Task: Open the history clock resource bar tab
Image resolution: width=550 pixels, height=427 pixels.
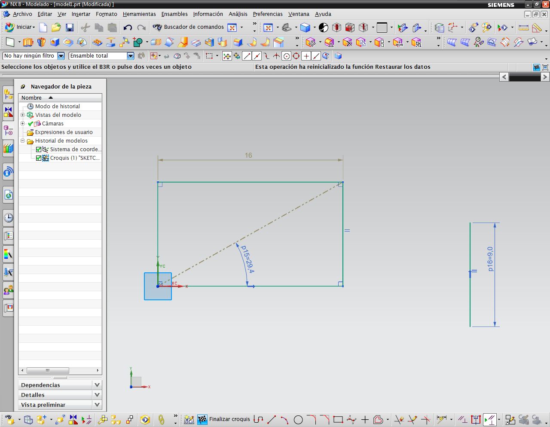Action: click(x=8, y=218)
